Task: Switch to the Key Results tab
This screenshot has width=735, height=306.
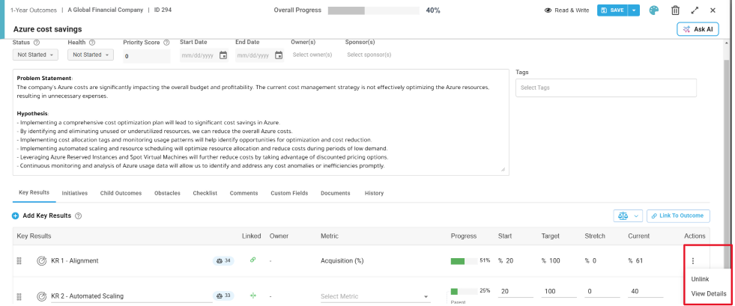Action: 34,193
